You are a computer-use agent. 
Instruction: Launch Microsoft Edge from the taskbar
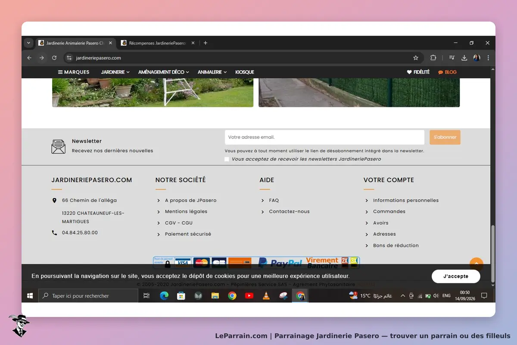pos(164,296)
